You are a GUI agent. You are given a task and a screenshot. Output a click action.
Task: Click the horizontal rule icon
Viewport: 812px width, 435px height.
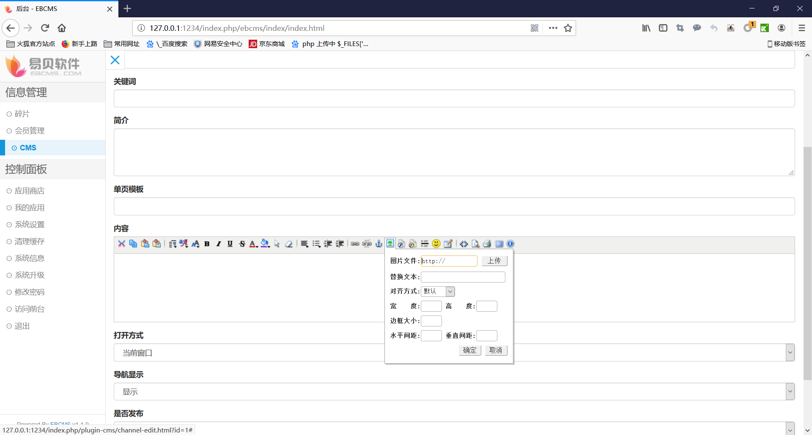[425, 244]
